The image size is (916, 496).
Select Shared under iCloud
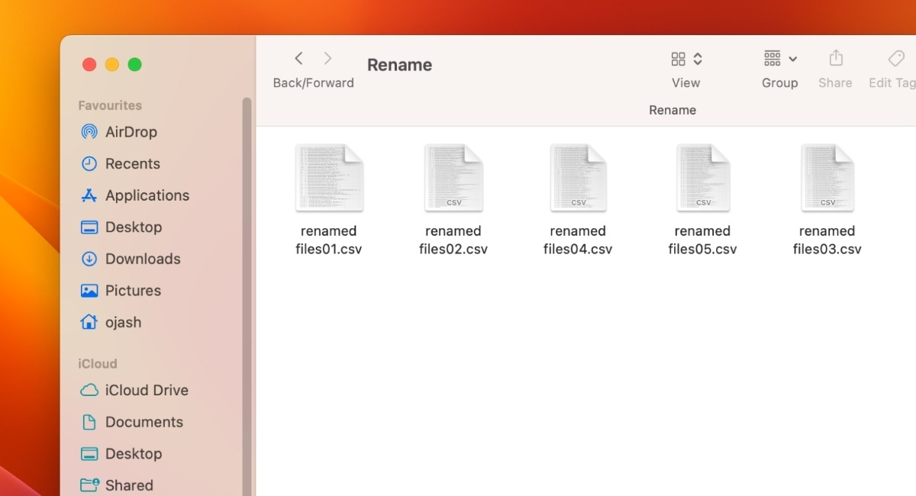coord(128,485)
